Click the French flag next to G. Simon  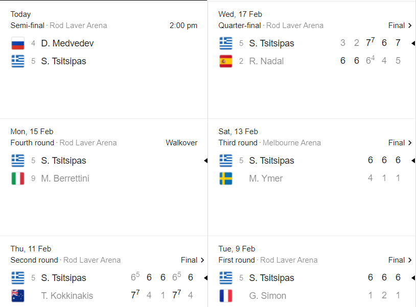pyautogui.click(x=225, y=296)
